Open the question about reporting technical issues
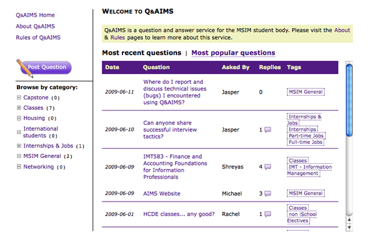 (175, 92)
